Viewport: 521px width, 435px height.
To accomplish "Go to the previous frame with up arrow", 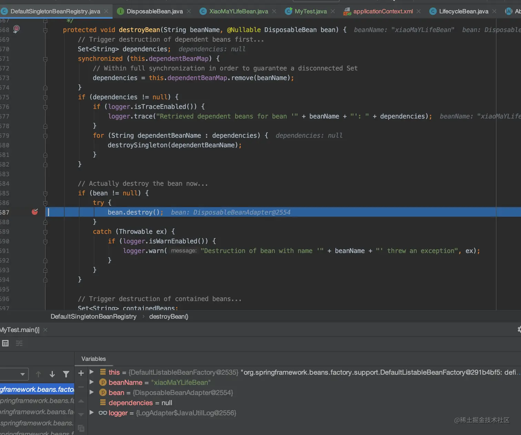I will [x=38, y=374].
